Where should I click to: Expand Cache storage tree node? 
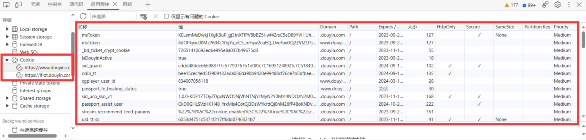point(7,106)
